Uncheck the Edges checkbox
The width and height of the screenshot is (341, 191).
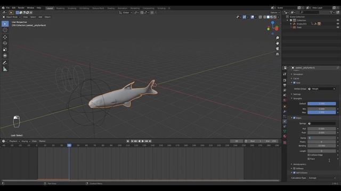(294, 118)
